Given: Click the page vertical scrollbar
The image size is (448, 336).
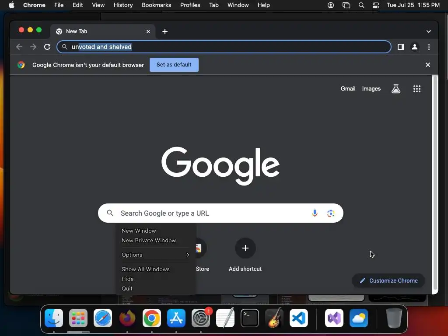Looking at the screenshot, I should (x=435, y=183).
